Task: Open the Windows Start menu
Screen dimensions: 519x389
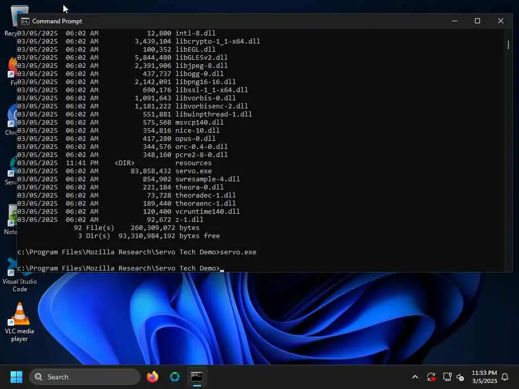Action: [16, 377]
